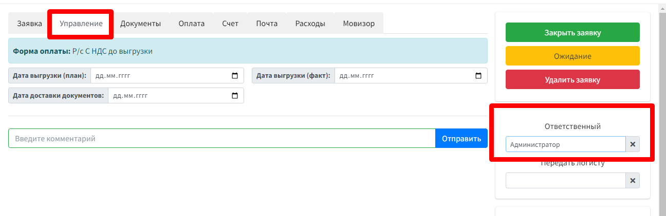
Task: Click the red Удалить заявку button
Action: pos(572,79)
